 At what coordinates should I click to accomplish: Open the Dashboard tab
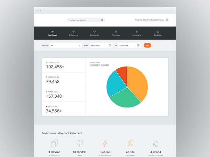coord(52,33)
